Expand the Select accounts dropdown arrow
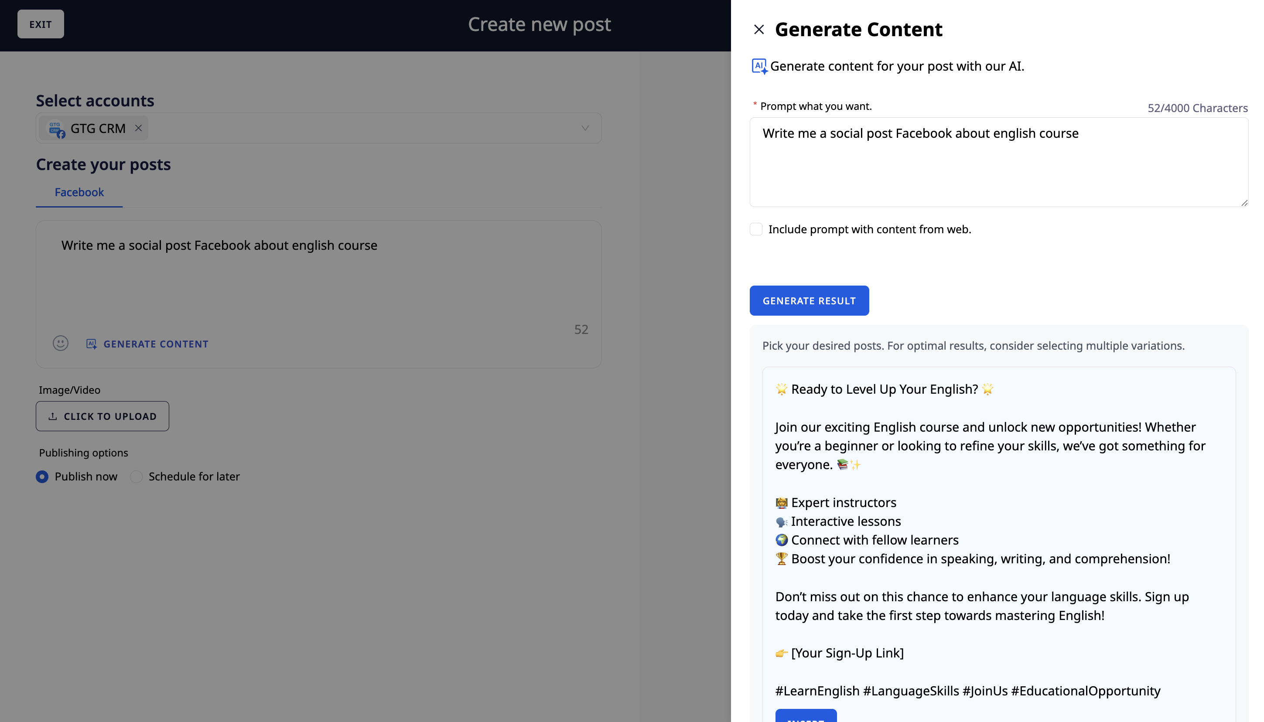The width and height of the screenshot is (1264, 722). point(585,129)
